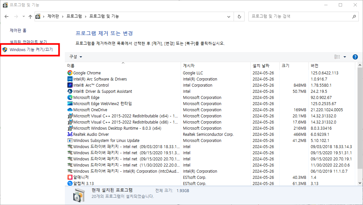Click version 125.0.6422.113 cell
This screenshot has width=363, height=205.
point(324,73)
